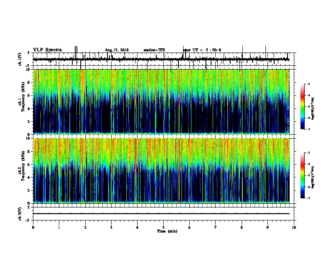Click the 10 minute tick label

pyautogui.click(x=294, y=227)
